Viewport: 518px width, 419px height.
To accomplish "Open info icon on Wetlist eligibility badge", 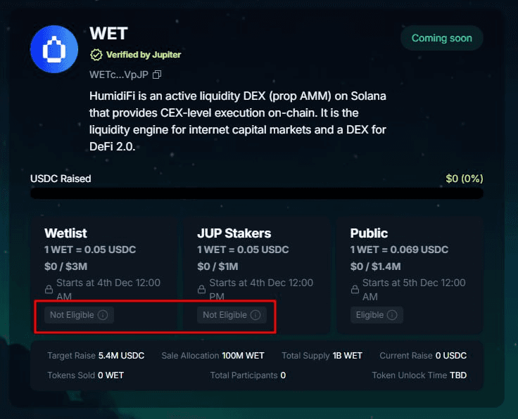I will [x=103, y=315].
